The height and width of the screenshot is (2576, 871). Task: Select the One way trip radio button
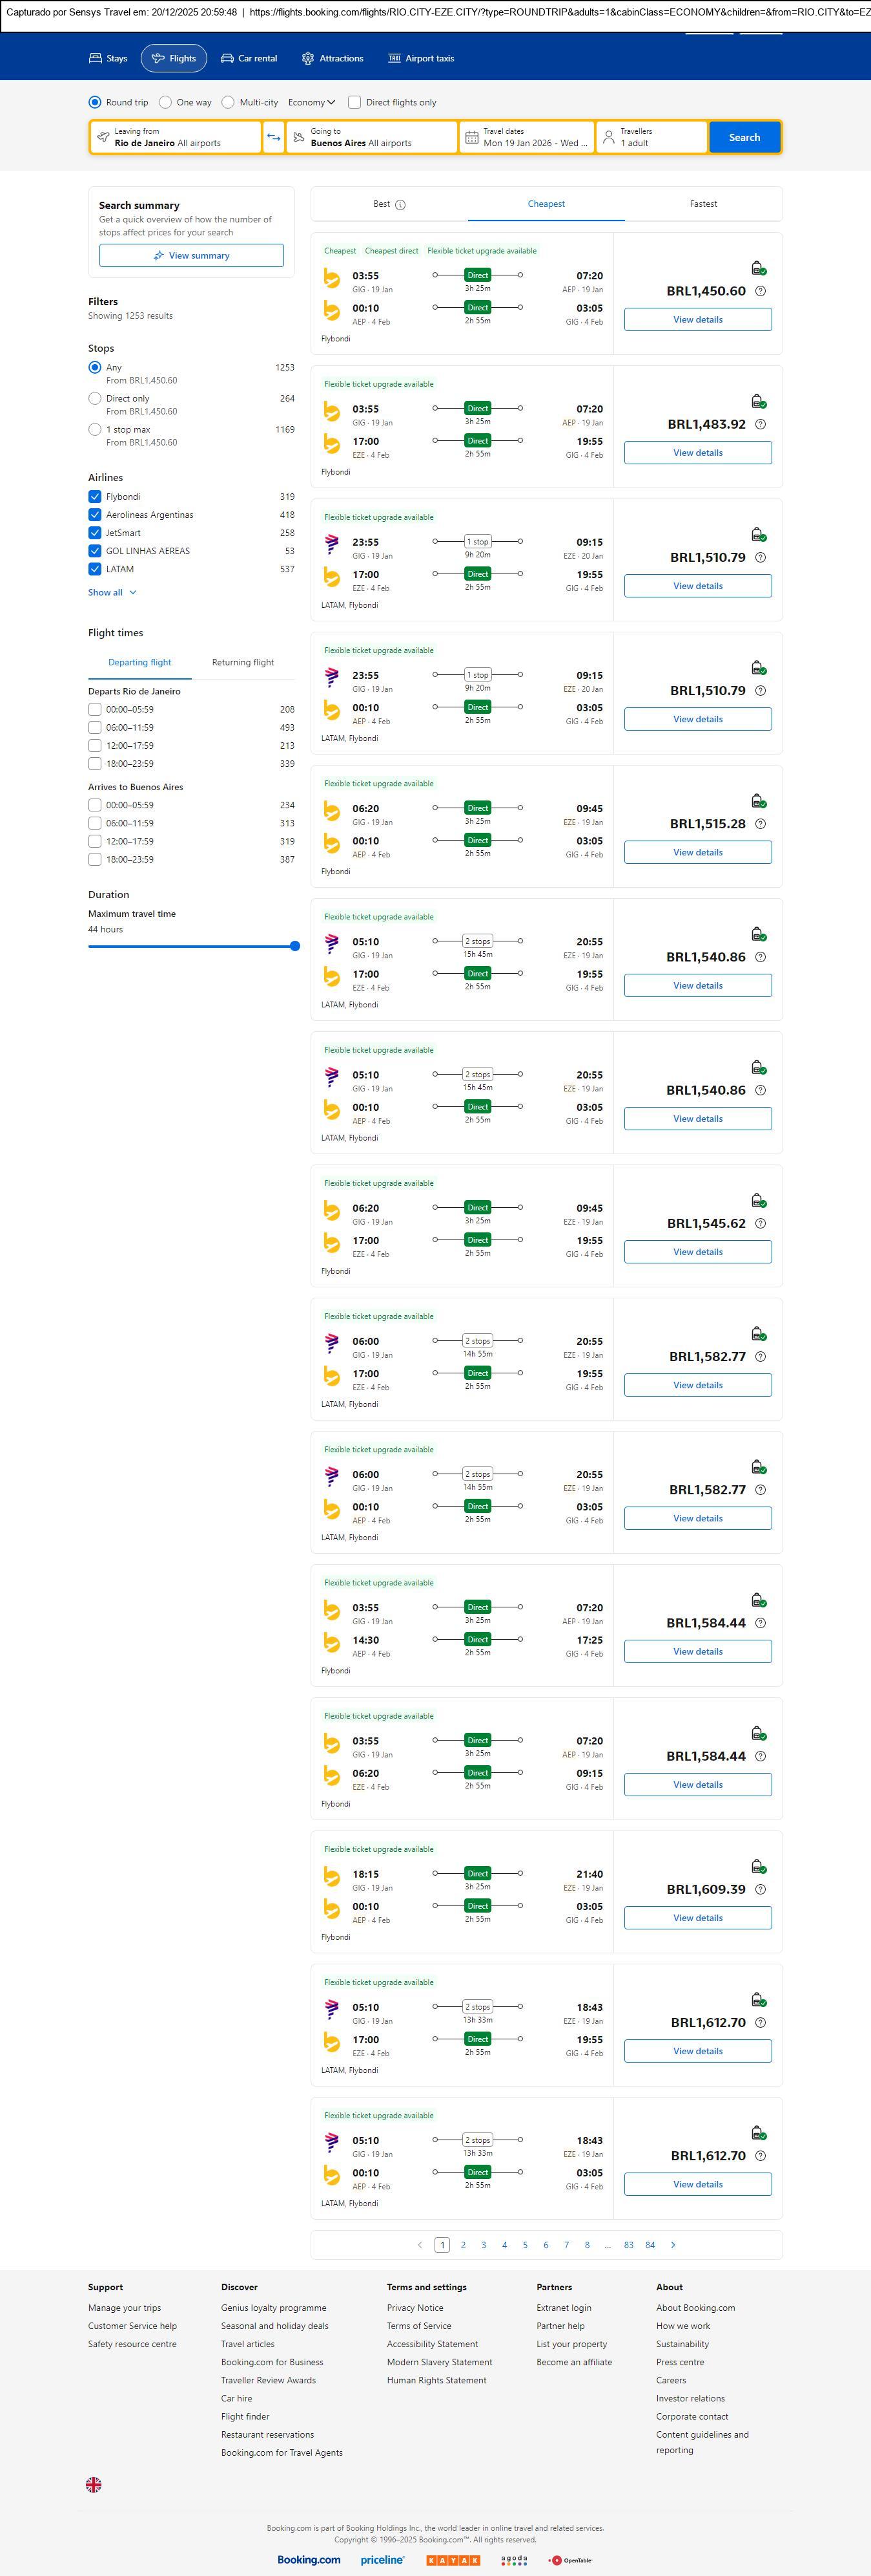[166, 102]
